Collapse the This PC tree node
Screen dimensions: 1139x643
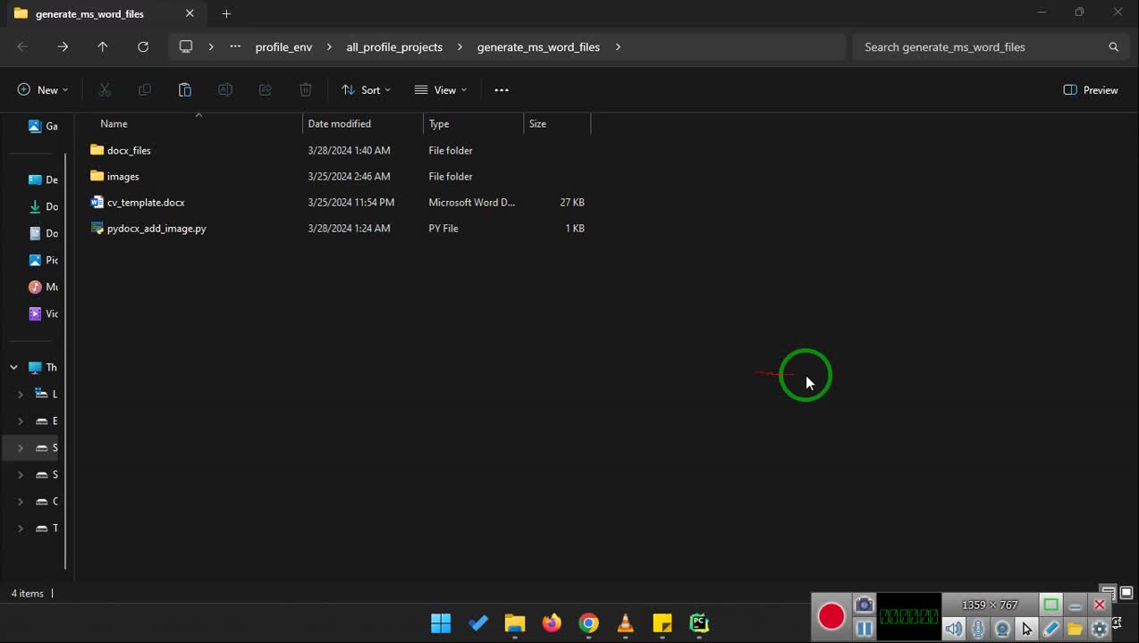13,367
